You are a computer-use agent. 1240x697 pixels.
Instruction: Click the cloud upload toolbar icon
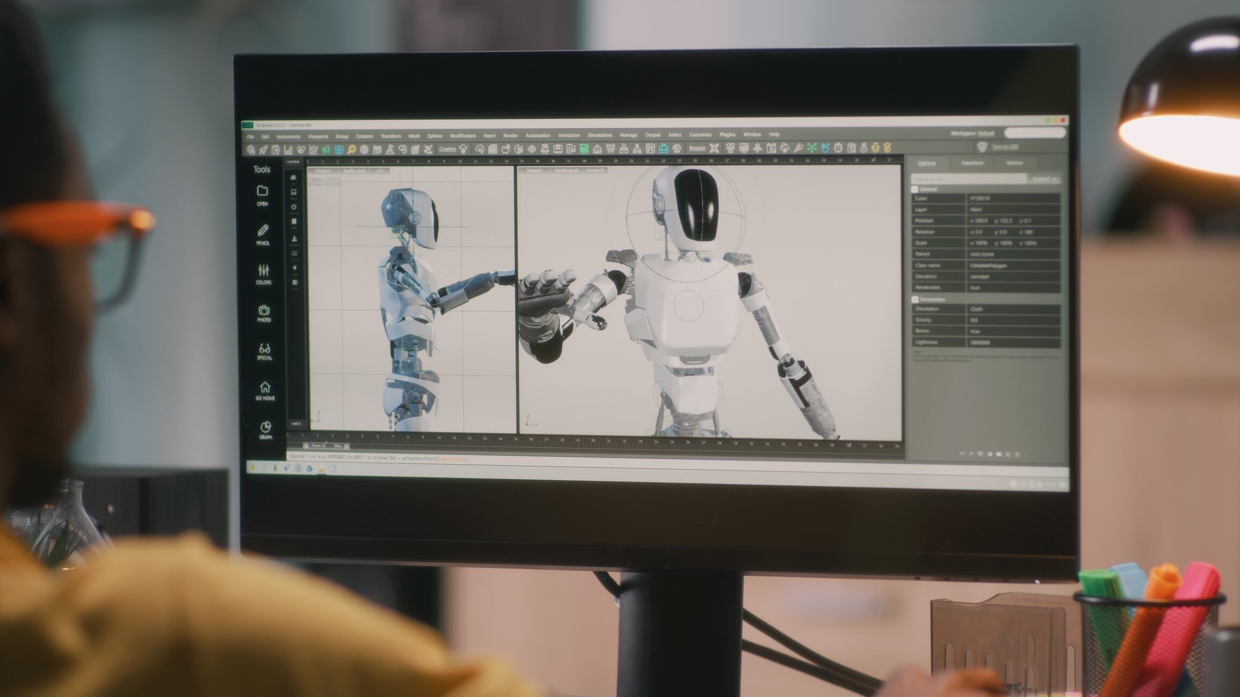click(785, 148)
